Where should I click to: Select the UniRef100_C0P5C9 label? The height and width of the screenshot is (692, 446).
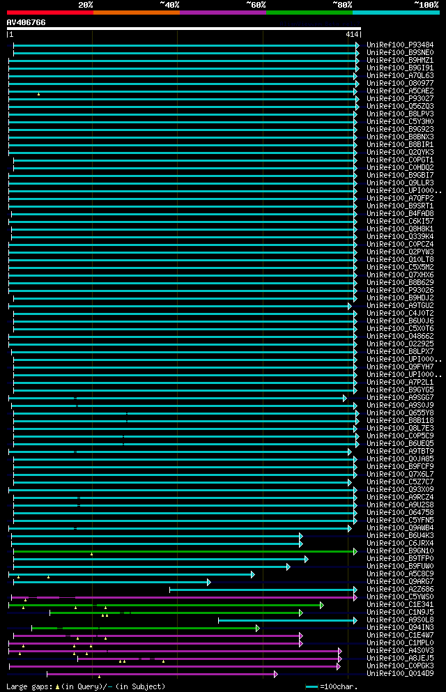[400, 436]
